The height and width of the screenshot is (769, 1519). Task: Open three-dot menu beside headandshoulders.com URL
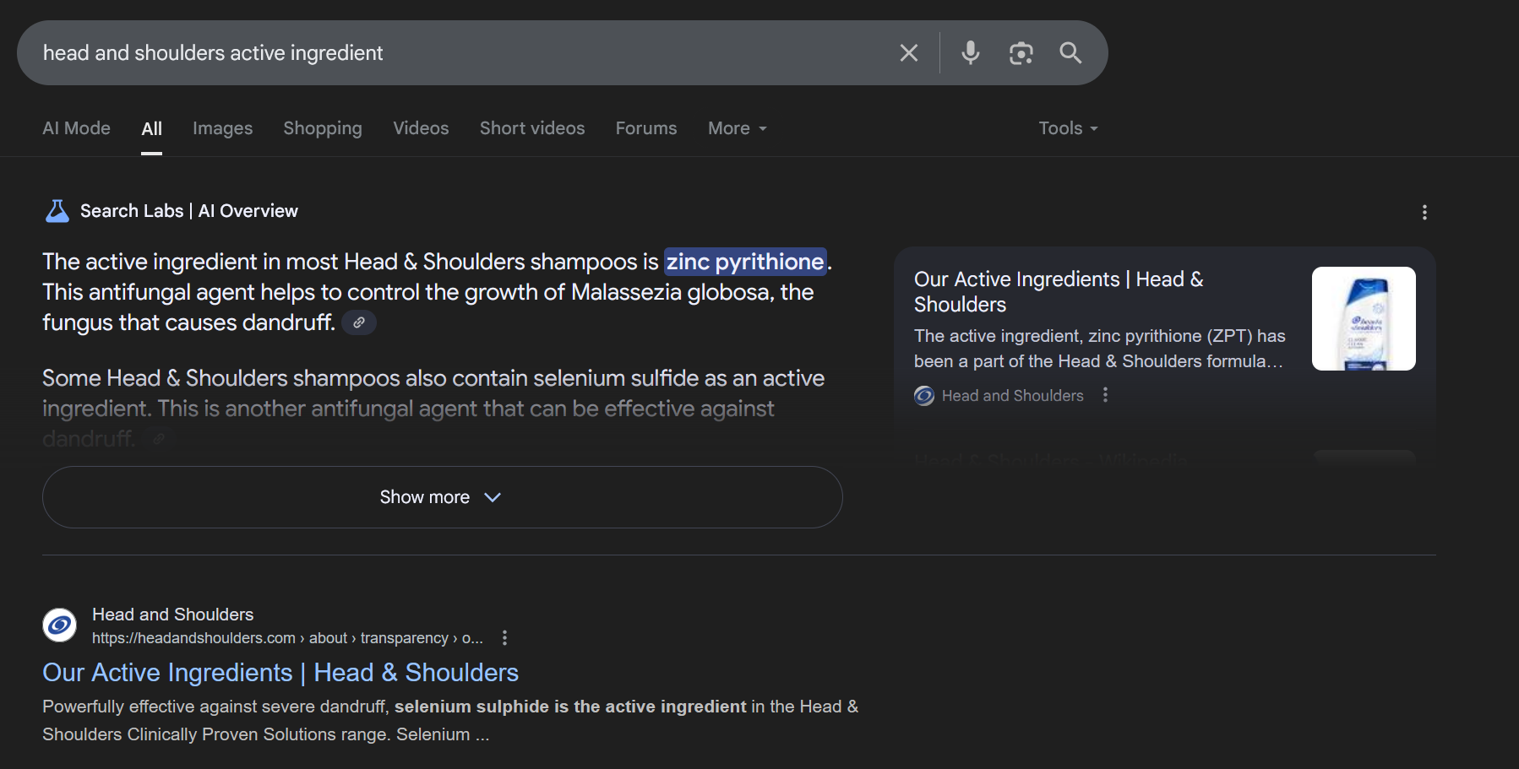point(504,638)
